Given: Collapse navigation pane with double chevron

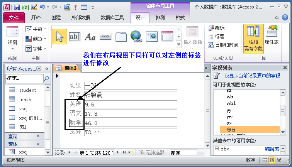Looking at the screenshot, I should coord(47,69).
